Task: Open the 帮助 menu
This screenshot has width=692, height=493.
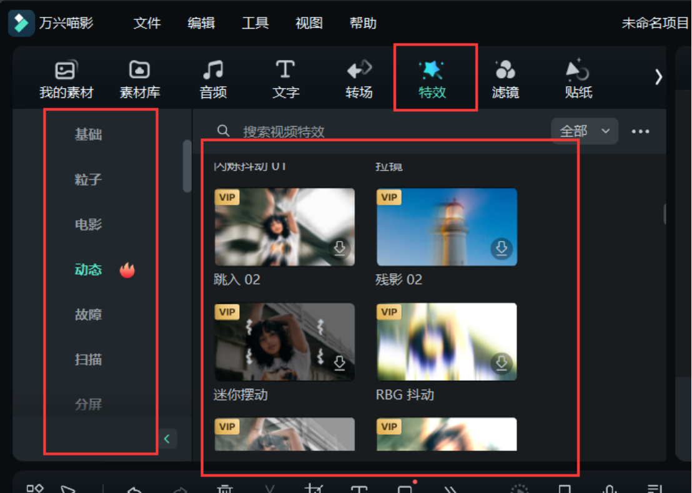Action: coord(363,23)
